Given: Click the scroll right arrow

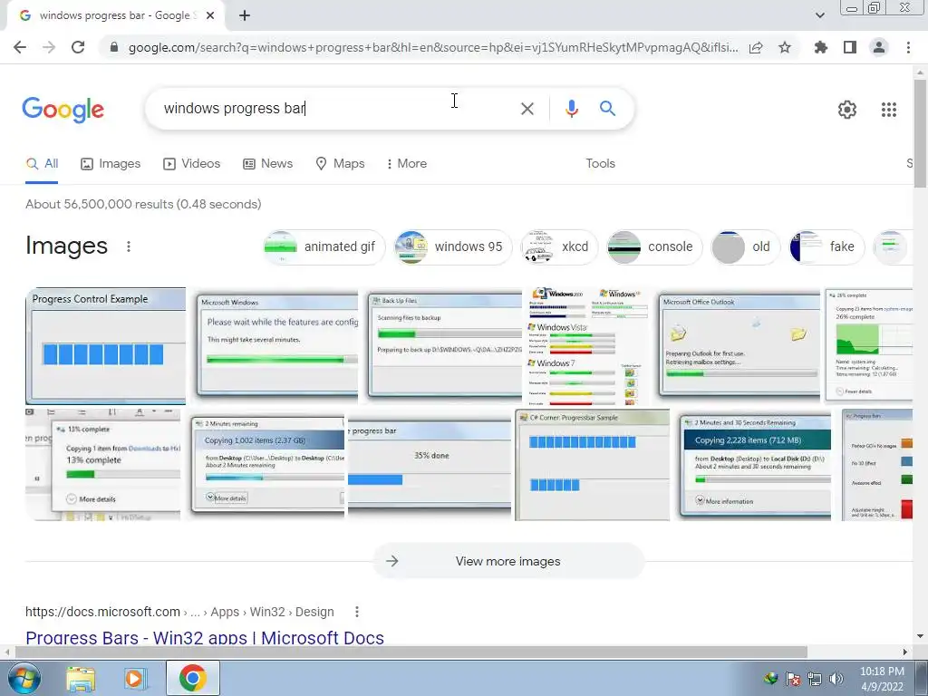Looking at the screenshot, I should (x=905, y=652).
